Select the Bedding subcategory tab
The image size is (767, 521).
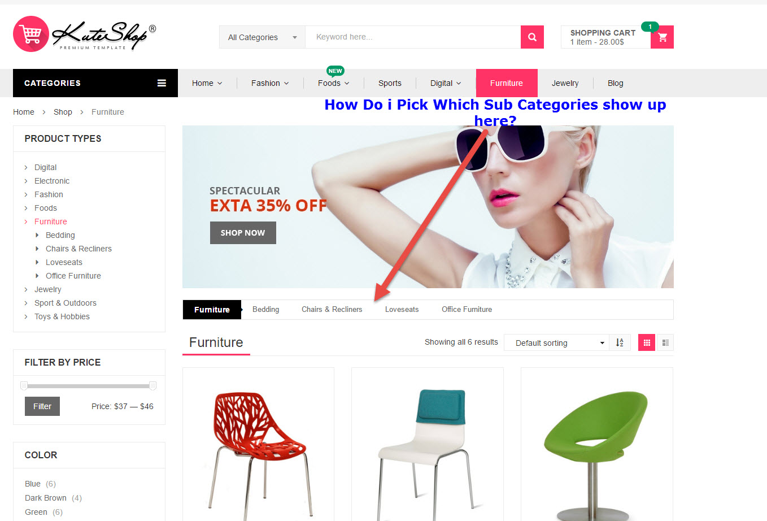265,309
